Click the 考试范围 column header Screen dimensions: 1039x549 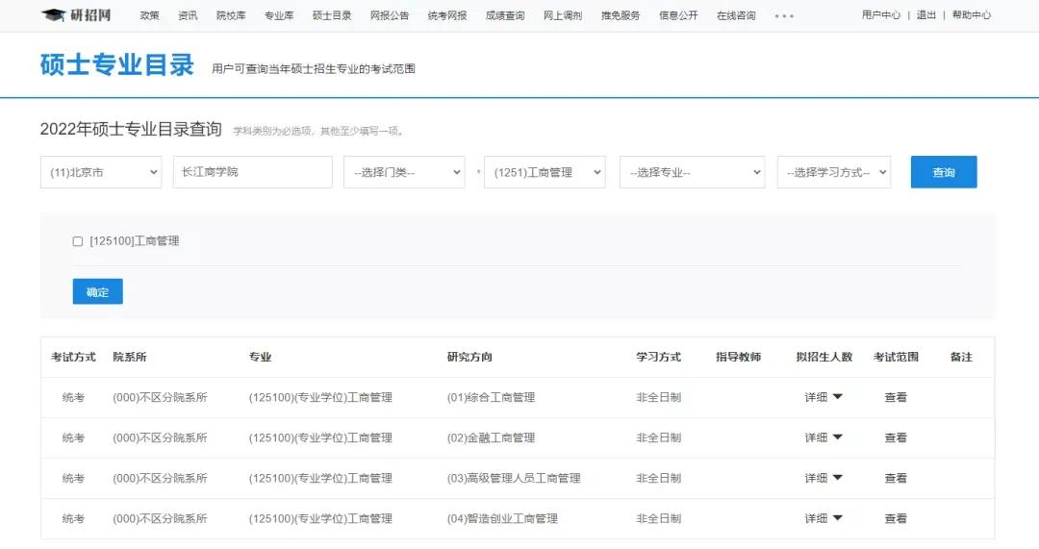click(896, 357)
